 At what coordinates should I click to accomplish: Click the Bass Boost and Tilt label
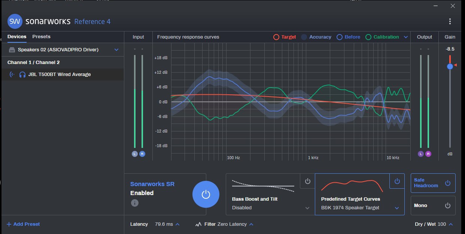[x=256, y=199]
